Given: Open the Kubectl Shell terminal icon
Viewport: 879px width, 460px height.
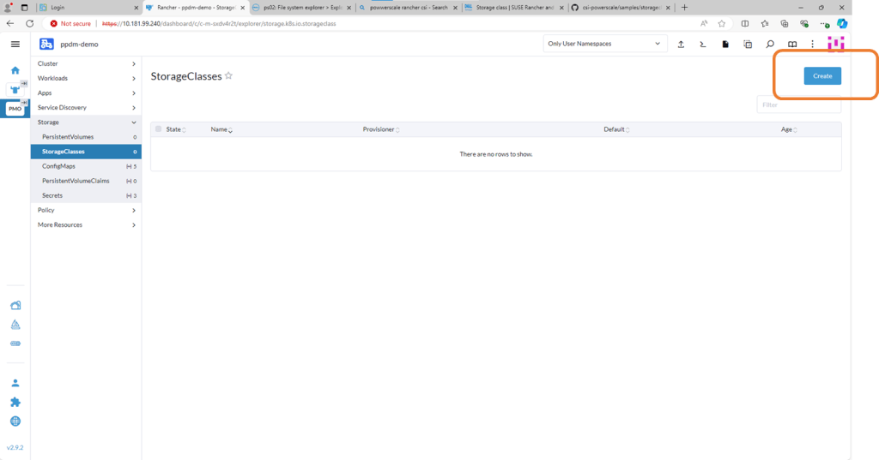Looking at the screenshot, I should (703, 44).
